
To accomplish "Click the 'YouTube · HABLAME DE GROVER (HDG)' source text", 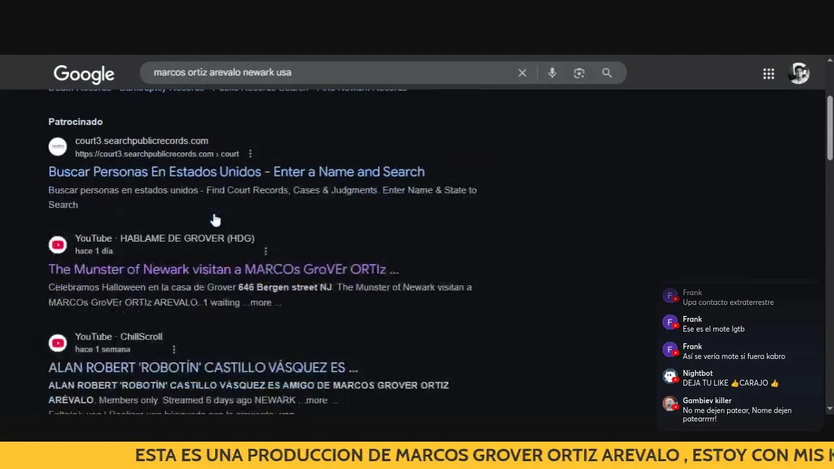I will [165, 238].
